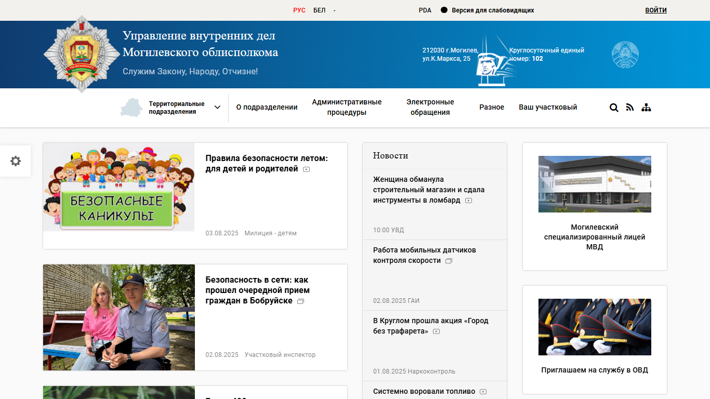This screenshot has height=399, width=710.
Task: Open the Электронные обращения menu
Action: (430, 108)
